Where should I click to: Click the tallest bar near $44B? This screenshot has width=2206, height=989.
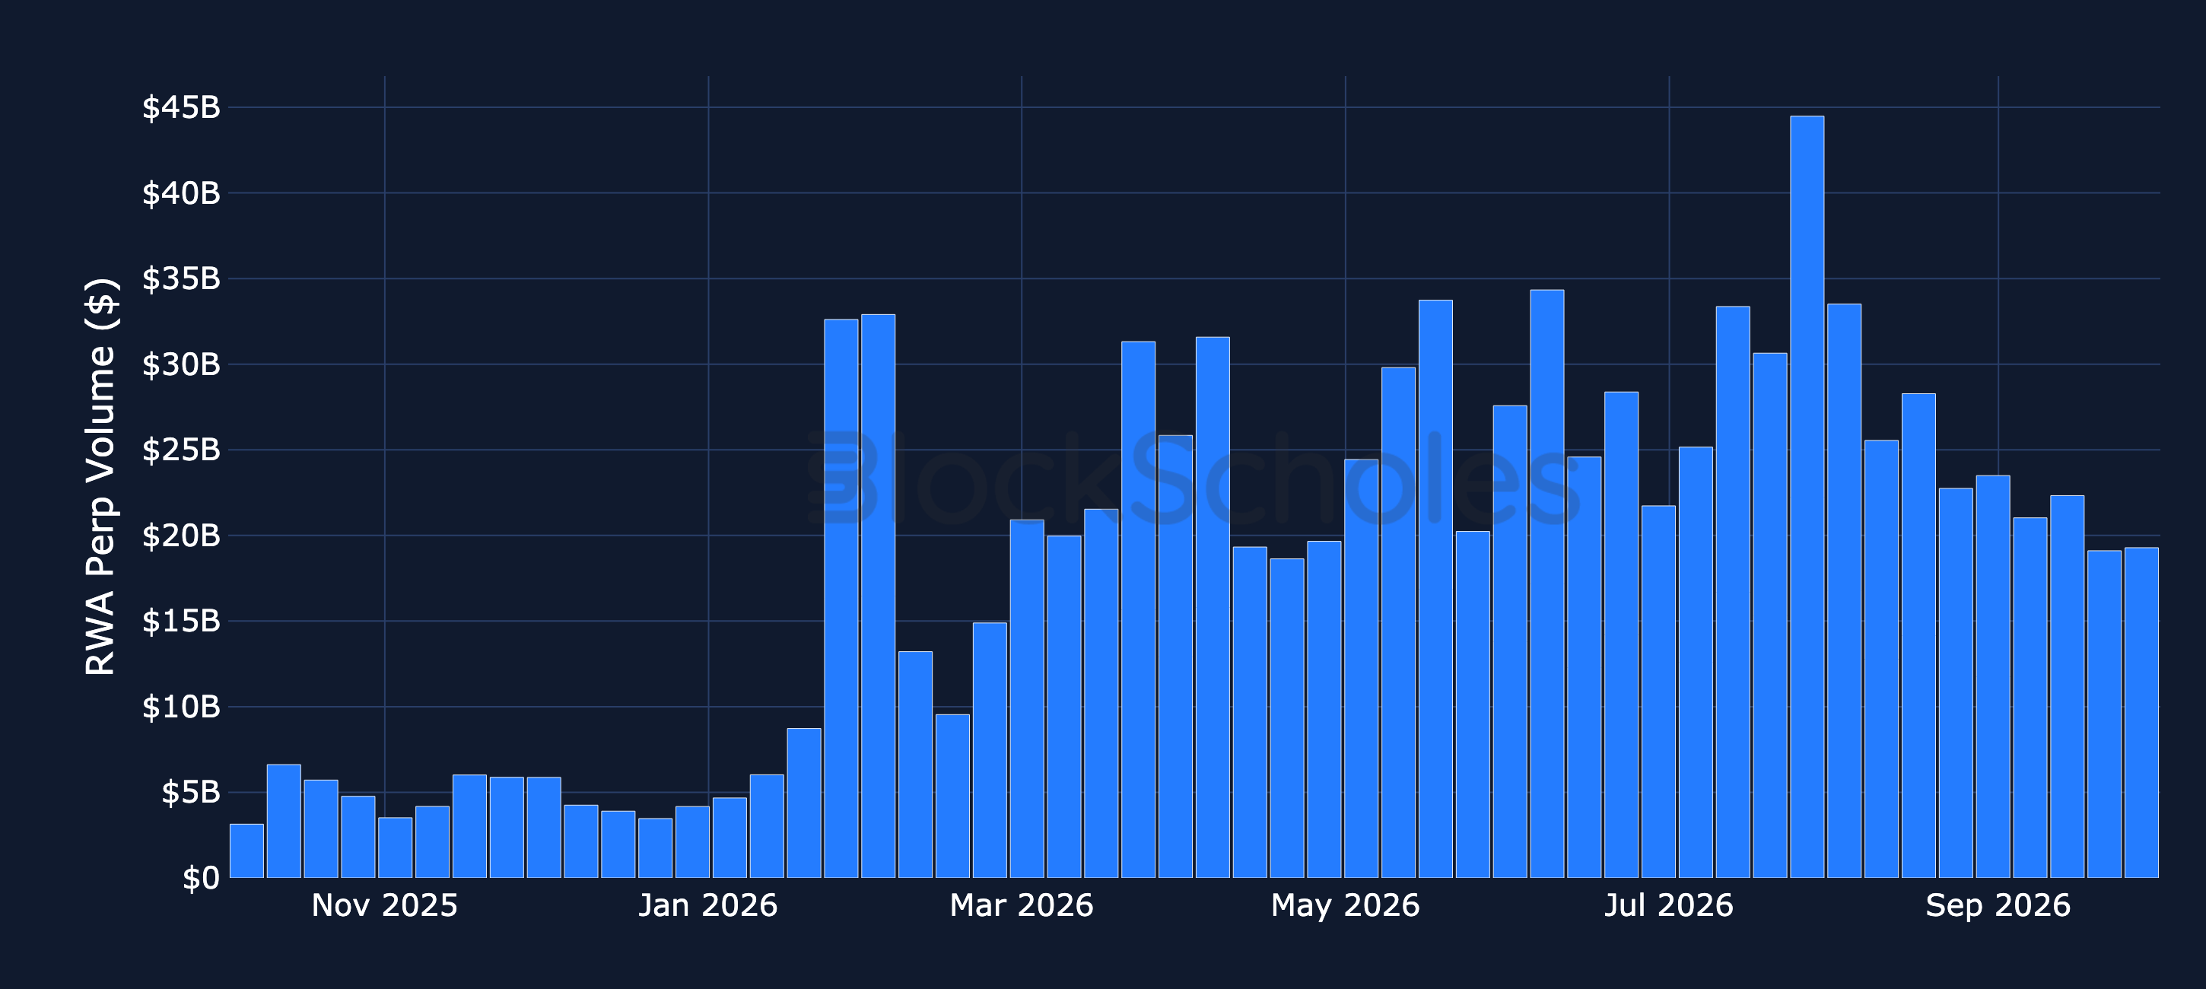tap(1807, 497)
